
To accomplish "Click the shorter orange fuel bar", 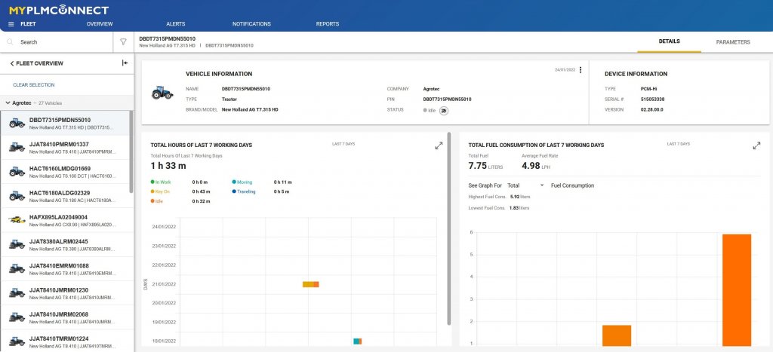I will 616,335.
